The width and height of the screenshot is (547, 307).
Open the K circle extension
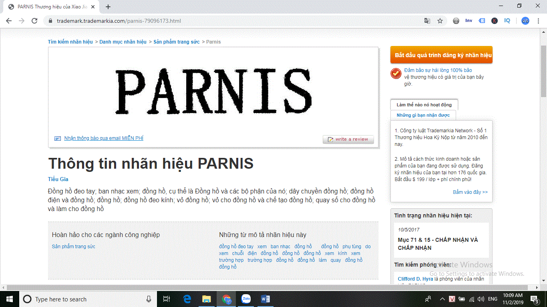pos(495,21)
